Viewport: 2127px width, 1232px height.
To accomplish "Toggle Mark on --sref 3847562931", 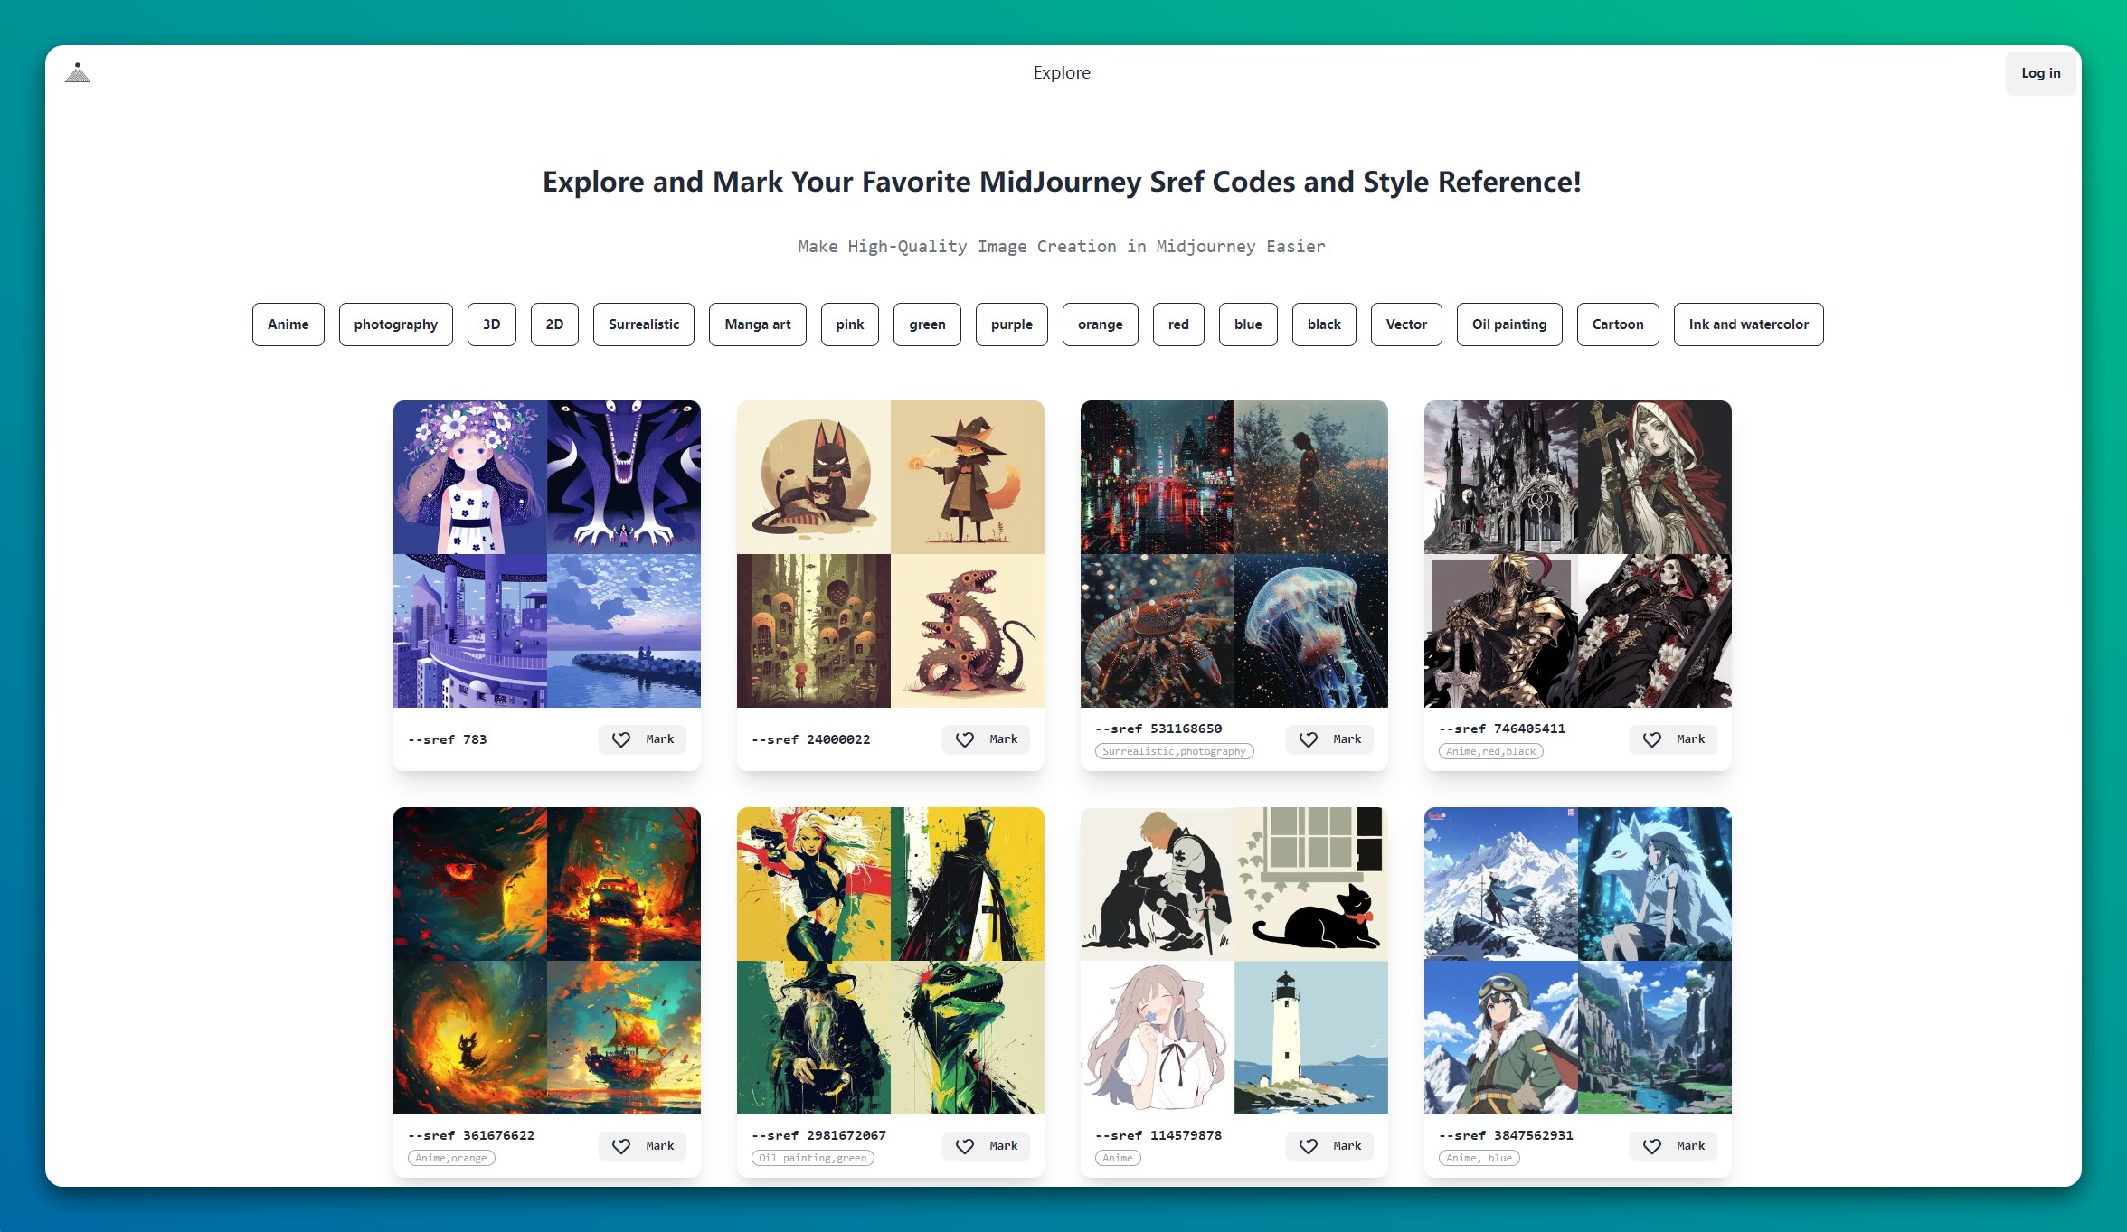I will click(x=1672, y=1145).
